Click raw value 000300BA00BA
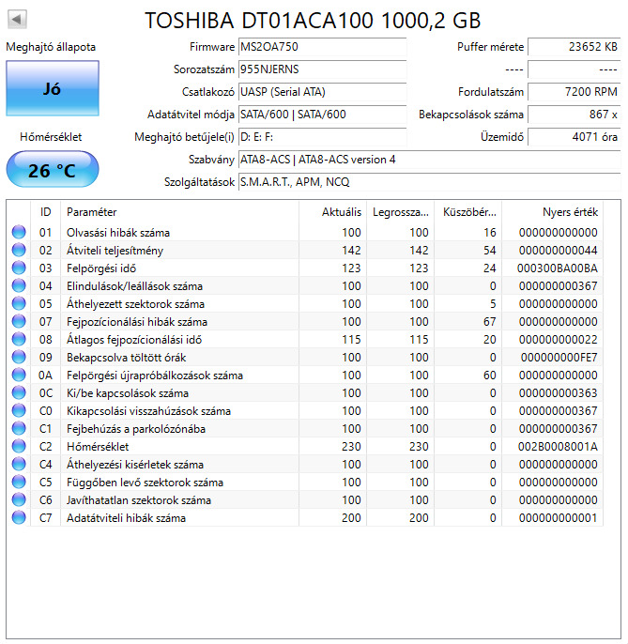 click(558, 268)
